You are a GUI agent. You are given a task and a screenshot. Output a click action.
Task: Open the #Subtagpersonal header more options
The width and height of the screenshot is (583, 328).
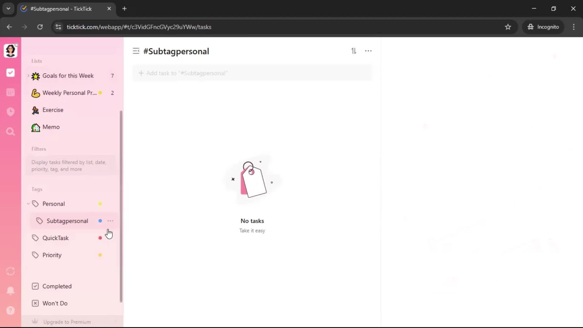tap(368, 51)
